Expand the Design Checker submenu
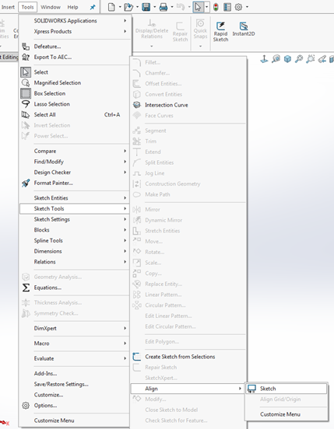Screen dimensions: 334x429 click(74, 173)
